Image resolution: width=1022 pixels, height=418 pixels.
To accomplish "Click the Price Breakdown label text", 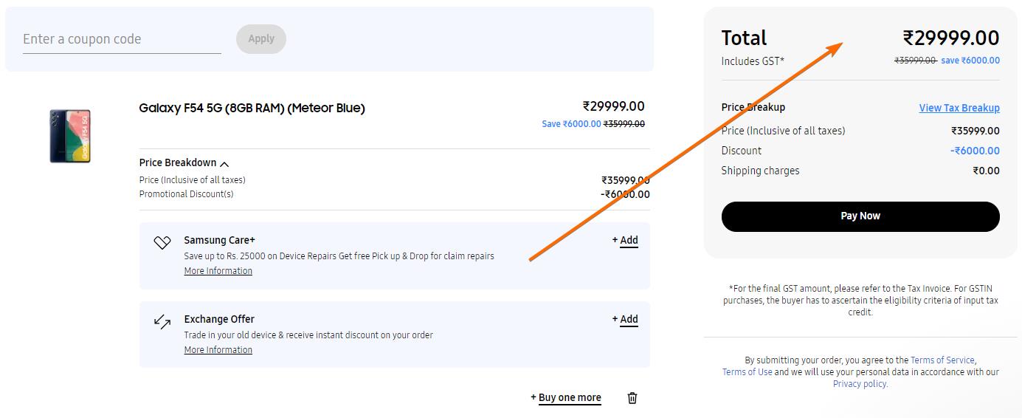I will pos(178,162).
